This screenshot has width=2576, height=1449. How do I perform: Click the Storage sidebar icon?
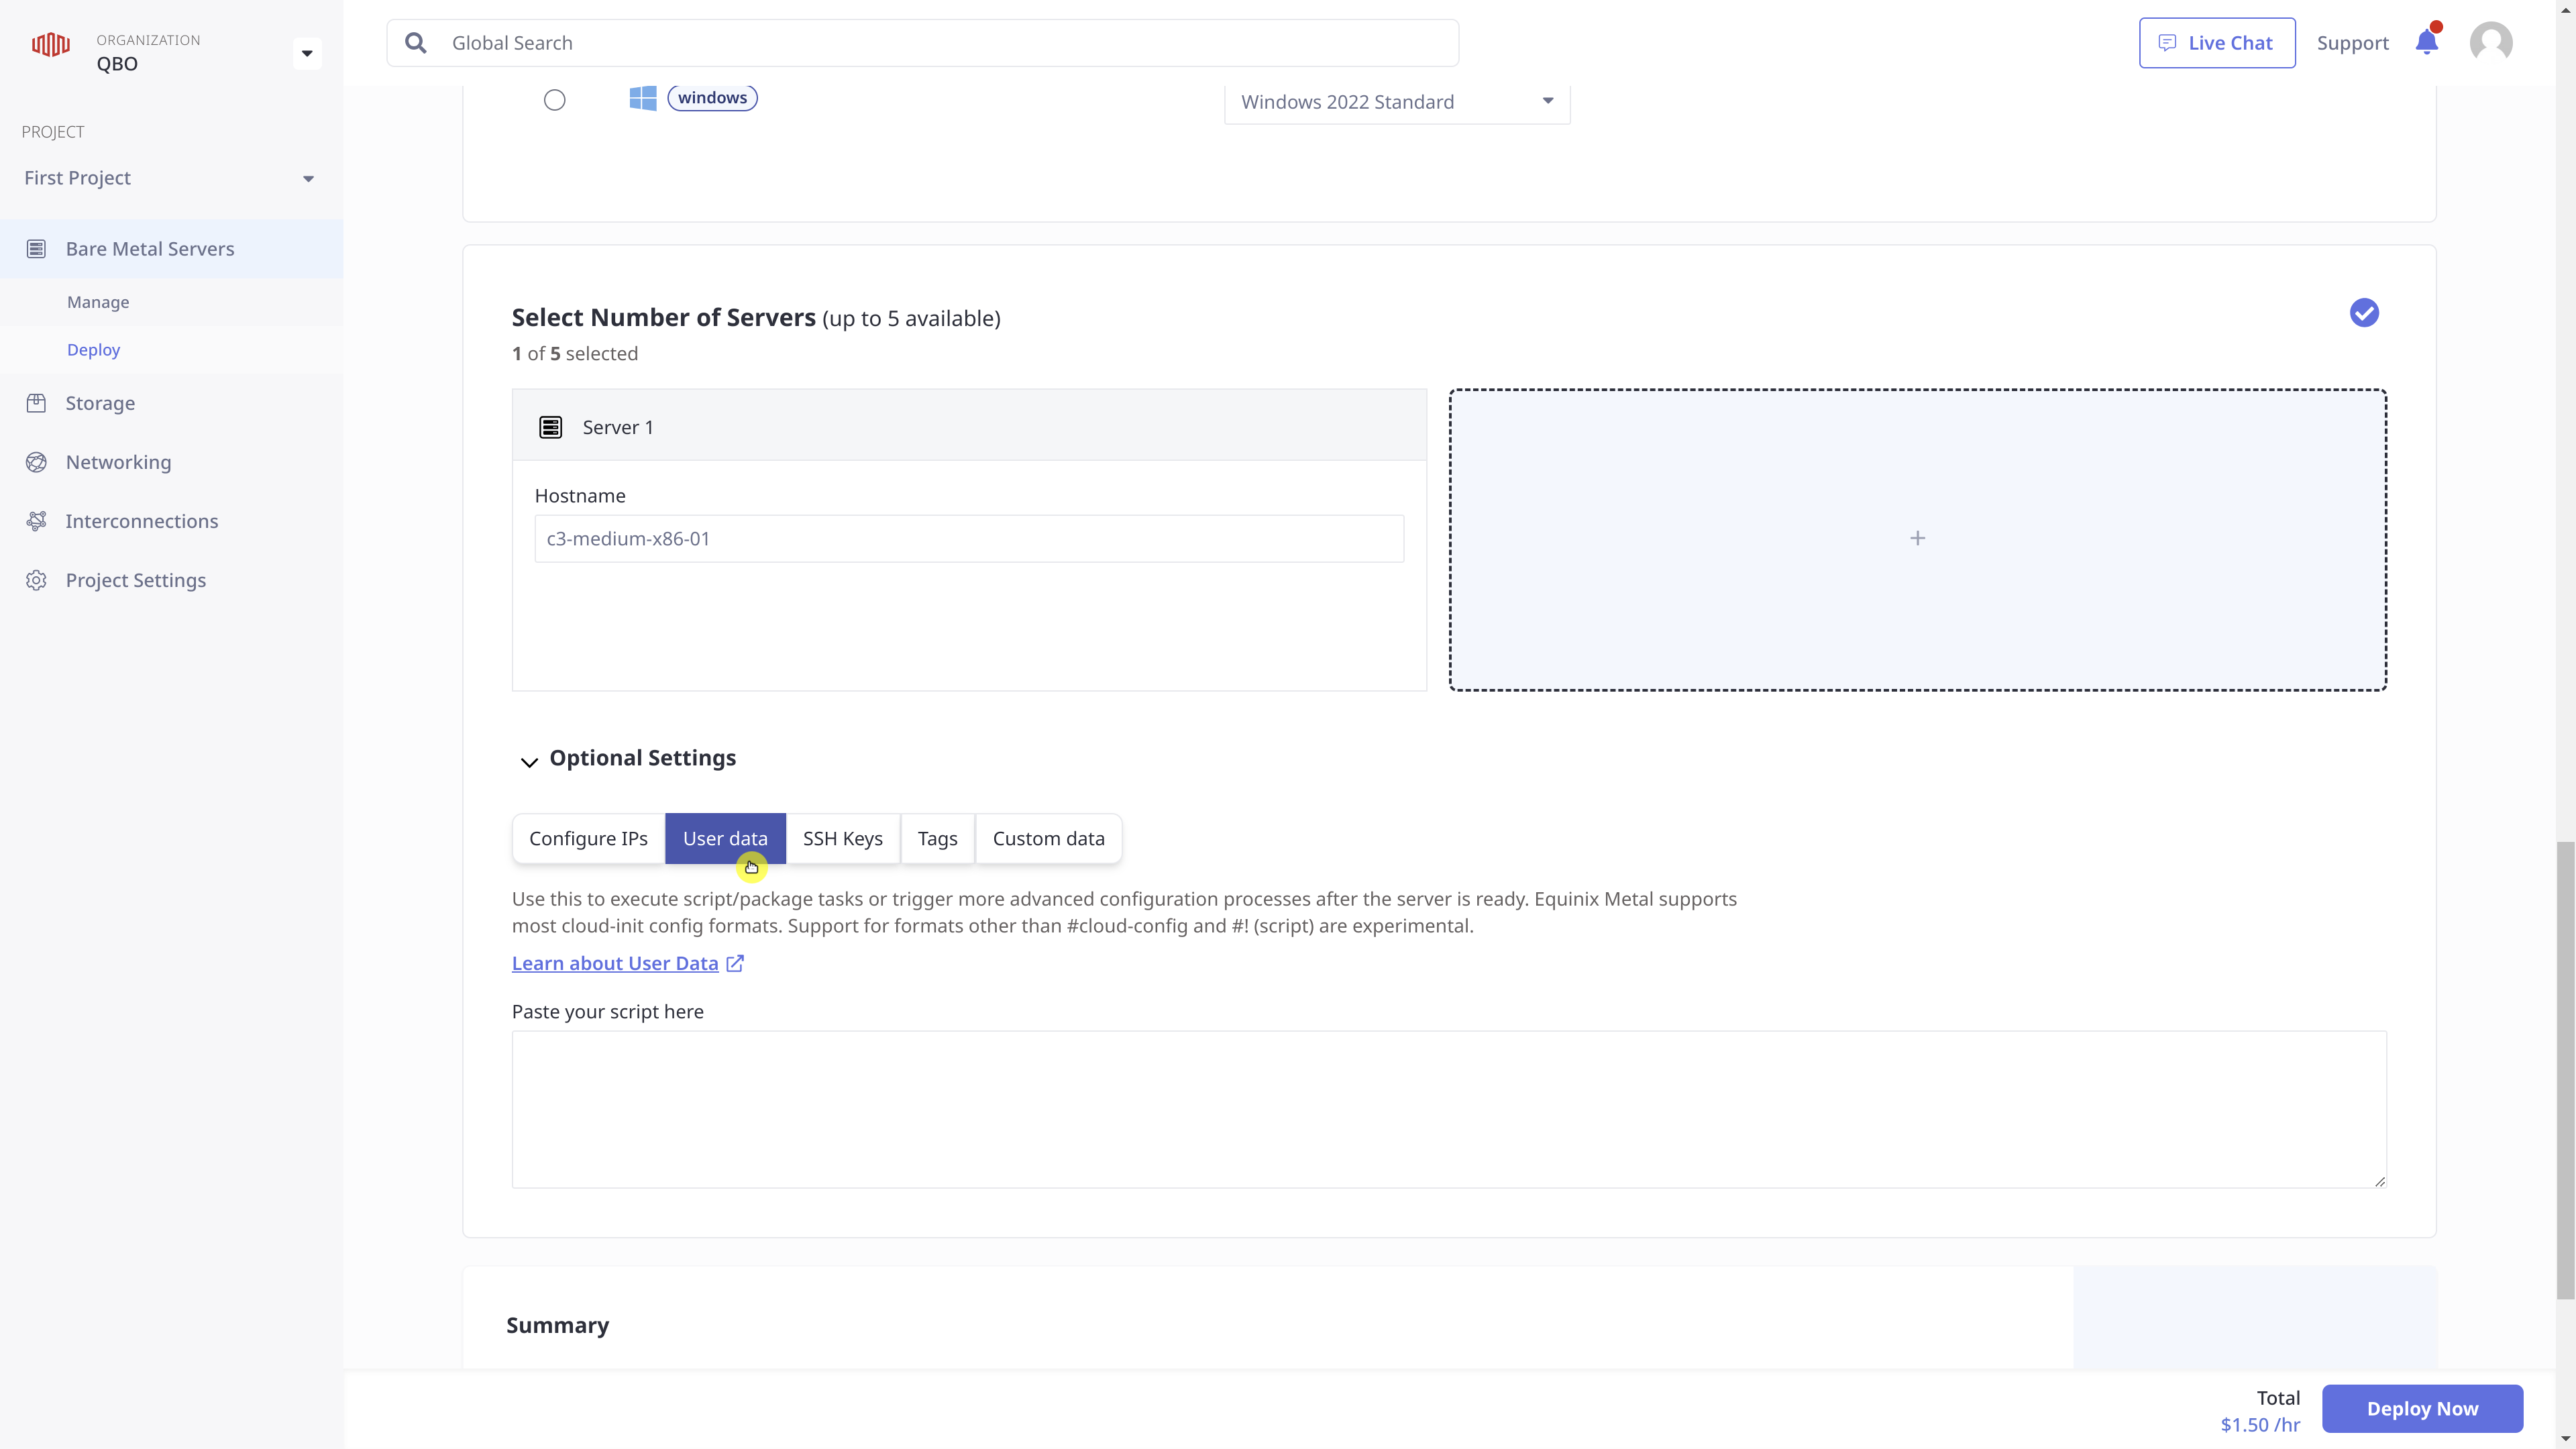click(36, 403)
